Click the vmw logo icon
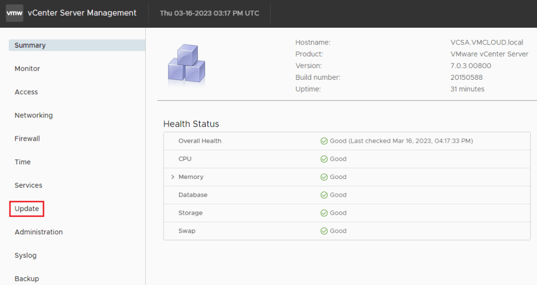537x285 pixels. [x=14, y=13]
